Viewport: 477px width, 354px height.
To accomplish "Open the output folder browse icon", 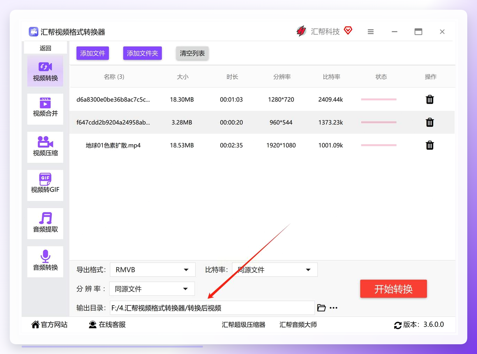I will point(321,308).
